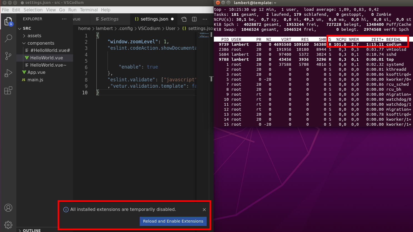Viewport: 413px width, 232px height.
Task: Open the Source Control view
Action: click(x=8, y=56)
